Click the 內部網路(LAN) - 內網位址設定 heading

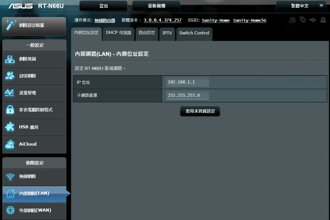[111, 54]
